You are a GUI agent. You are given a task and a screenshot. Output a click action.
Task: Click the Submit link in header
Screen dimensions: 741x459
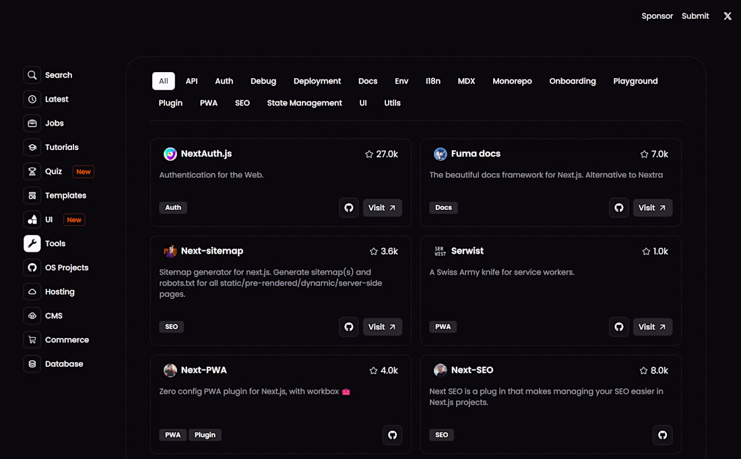[695, 16]
